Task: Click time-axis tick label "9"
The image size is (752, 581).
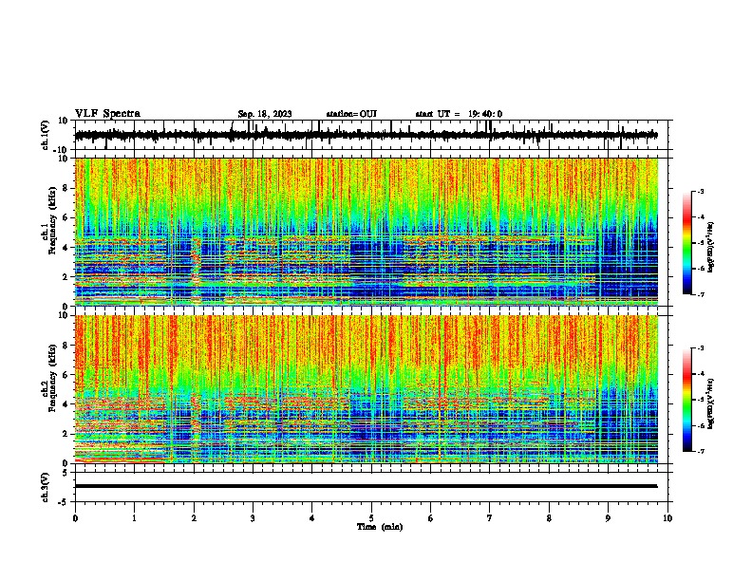Action: [x=608, y=518]
